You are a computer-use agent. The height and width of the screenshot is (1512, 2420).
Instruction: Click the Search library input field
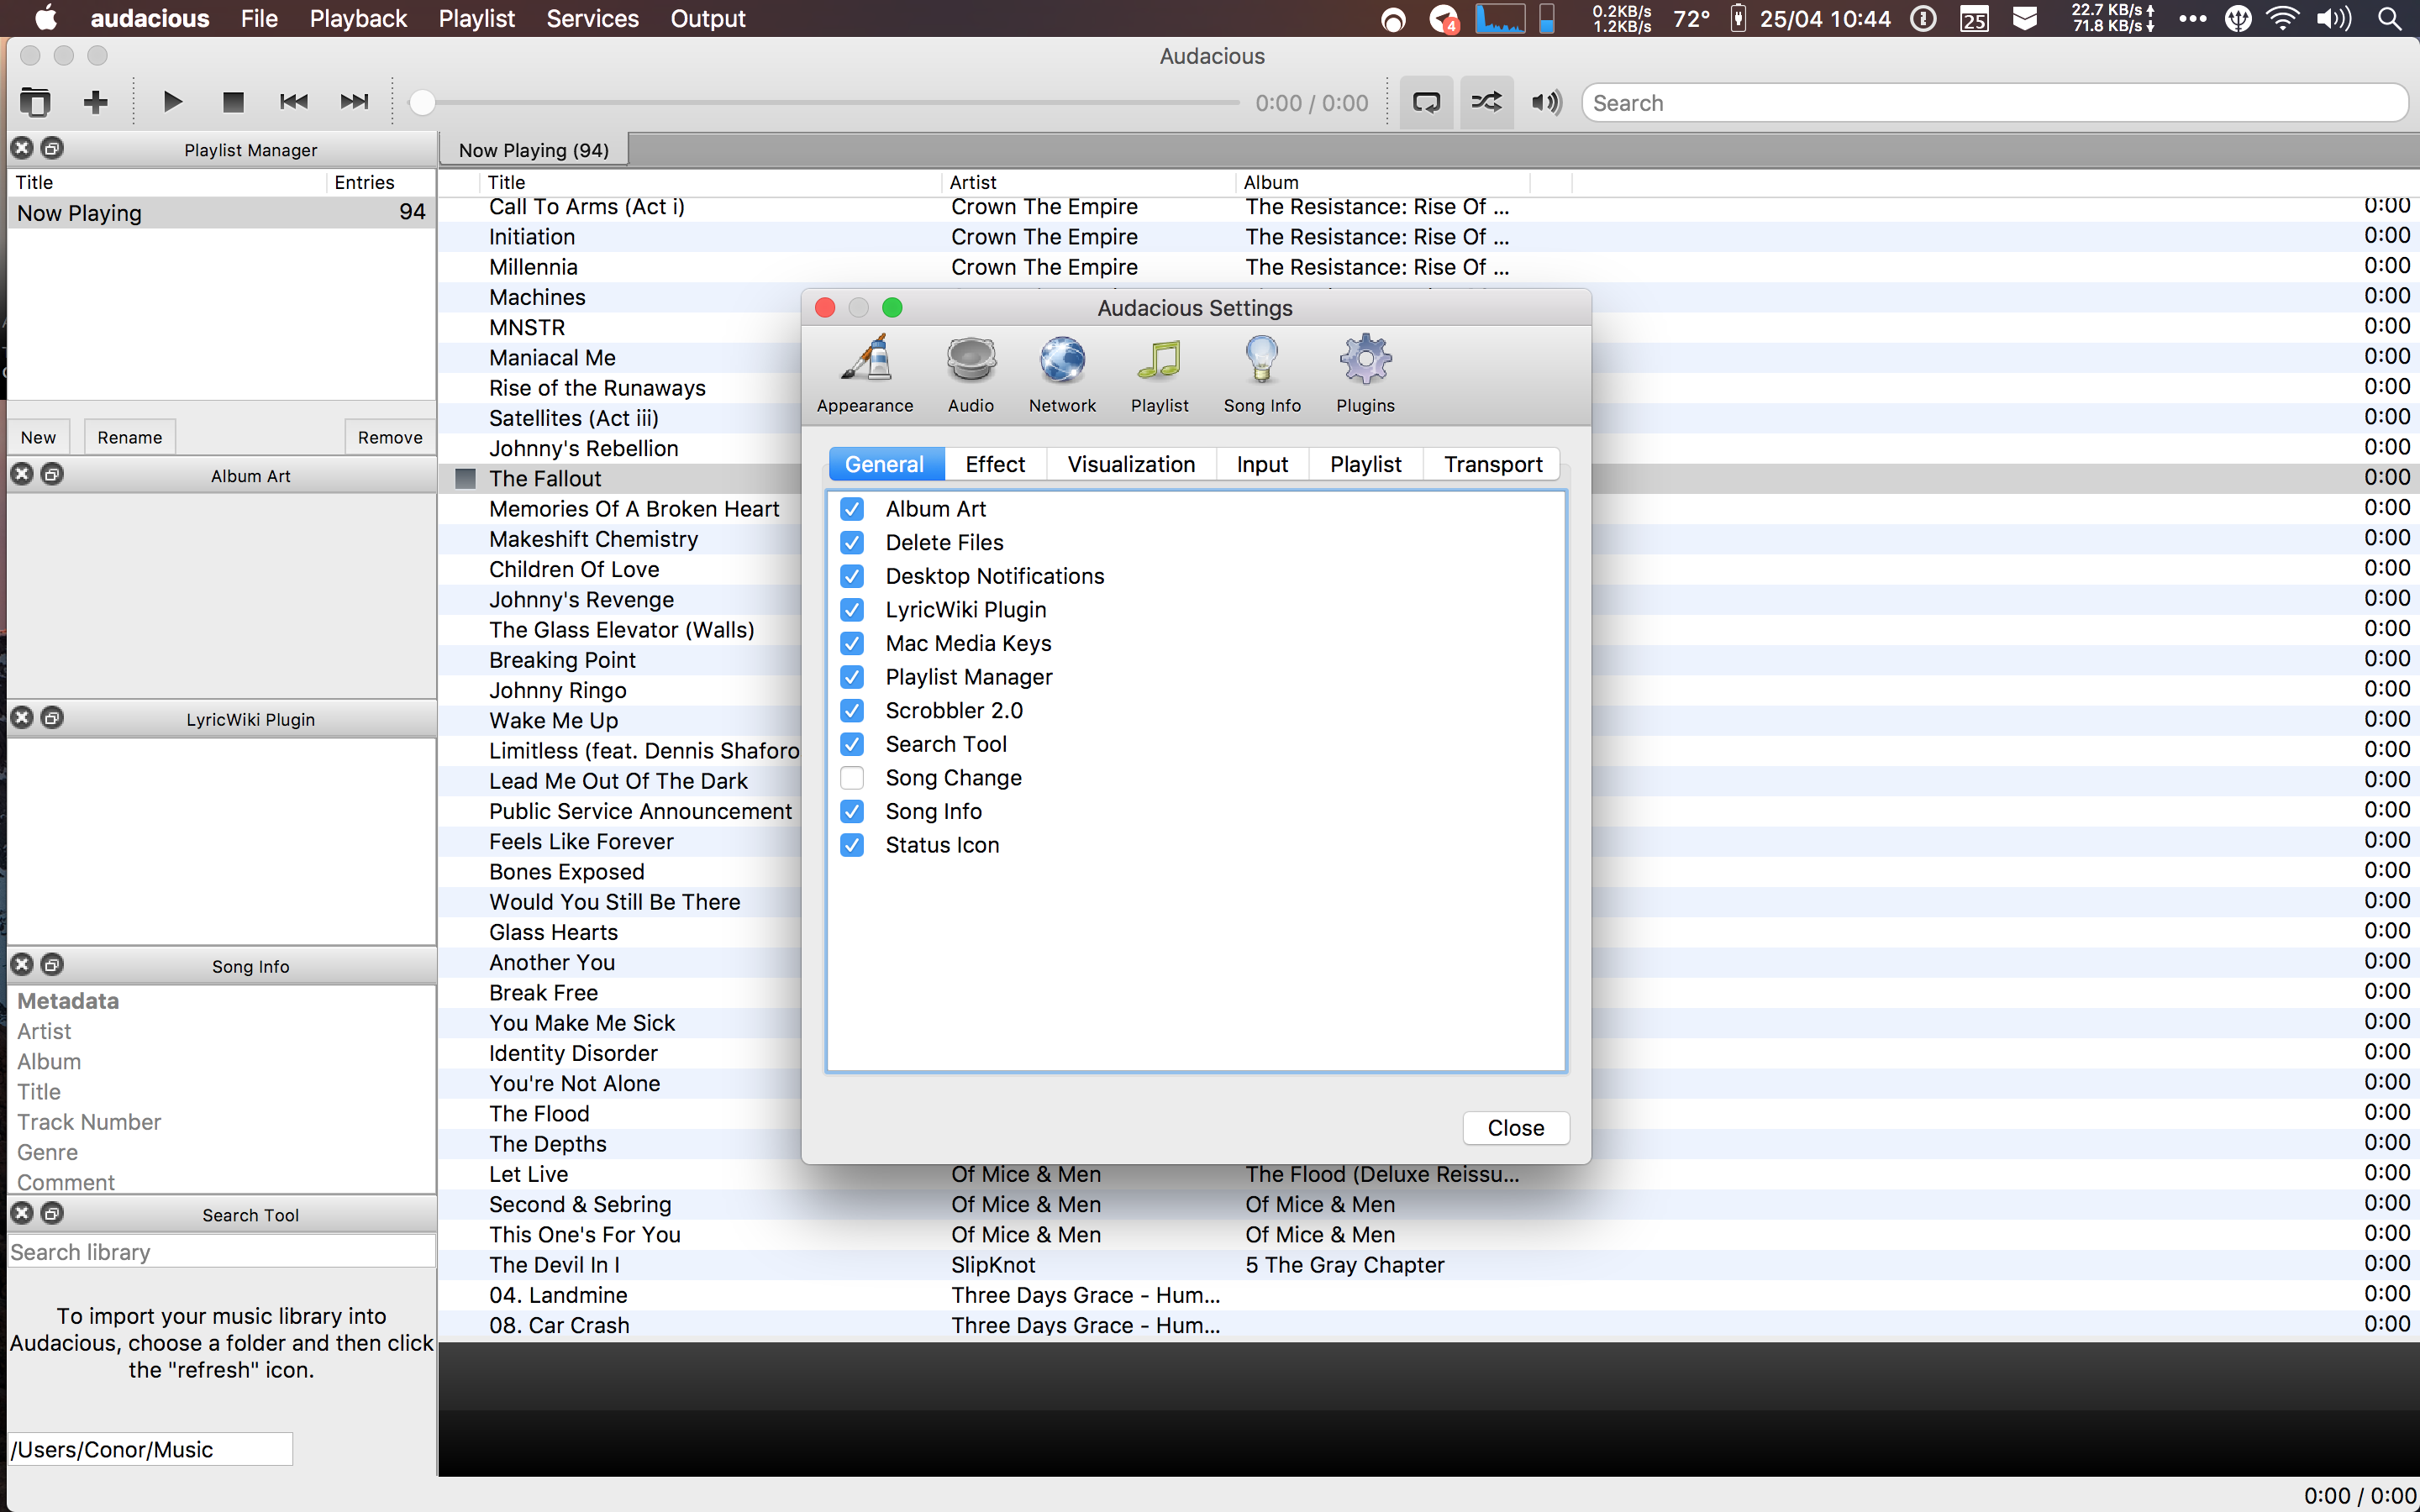221,1252
